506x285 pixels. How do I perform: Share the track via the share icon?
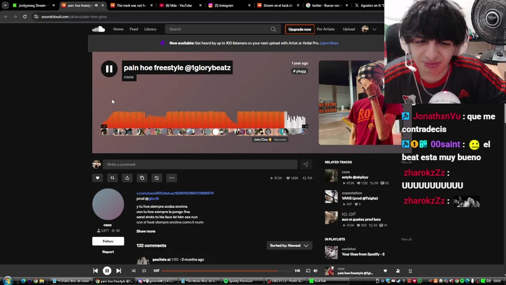[127, 178]
